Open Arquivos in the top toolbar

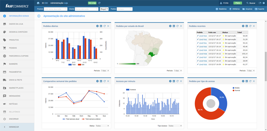(247, 9)
